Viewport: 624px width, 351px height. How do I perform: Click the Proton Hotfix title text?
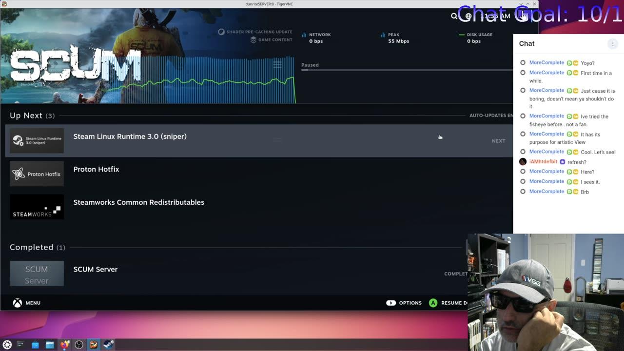click(96, 169)
